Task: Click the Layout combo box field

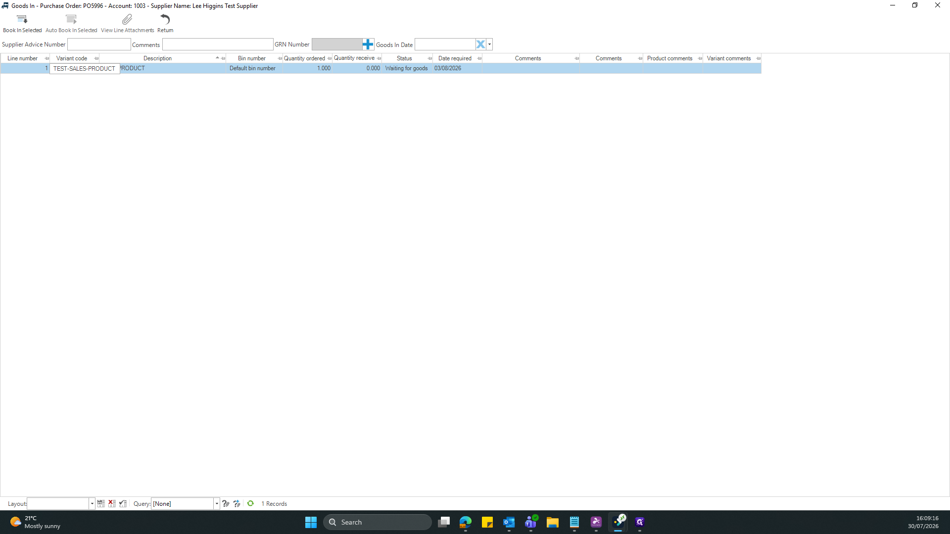Action: (x=58, y=504)
